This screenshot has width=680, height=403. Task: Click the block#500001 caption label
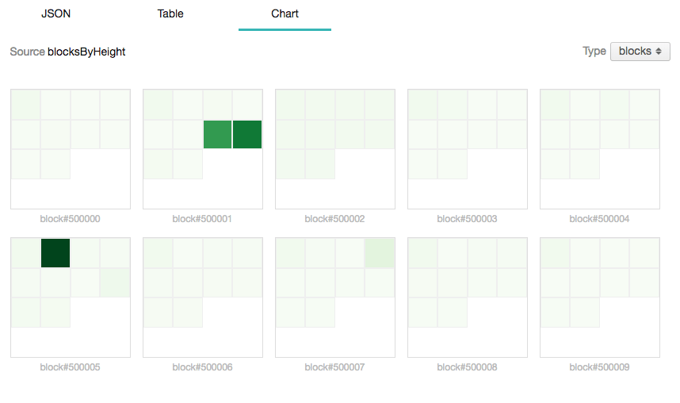(202, 219)
